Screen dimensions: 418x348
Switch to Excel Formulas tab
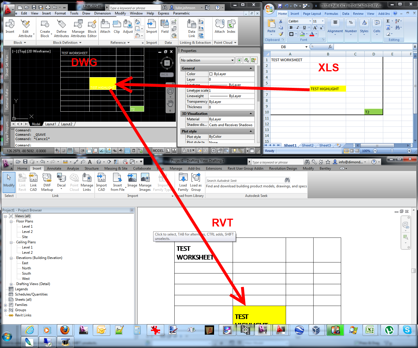tap(331, 14)
